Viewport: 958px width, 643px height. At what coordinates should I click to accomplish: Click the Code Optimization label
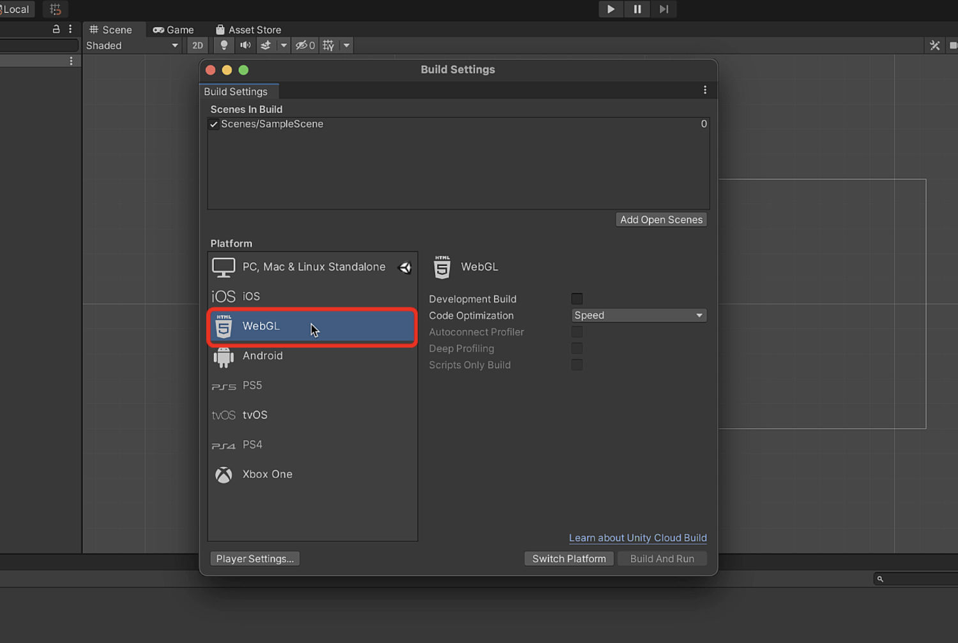[471, 315]
